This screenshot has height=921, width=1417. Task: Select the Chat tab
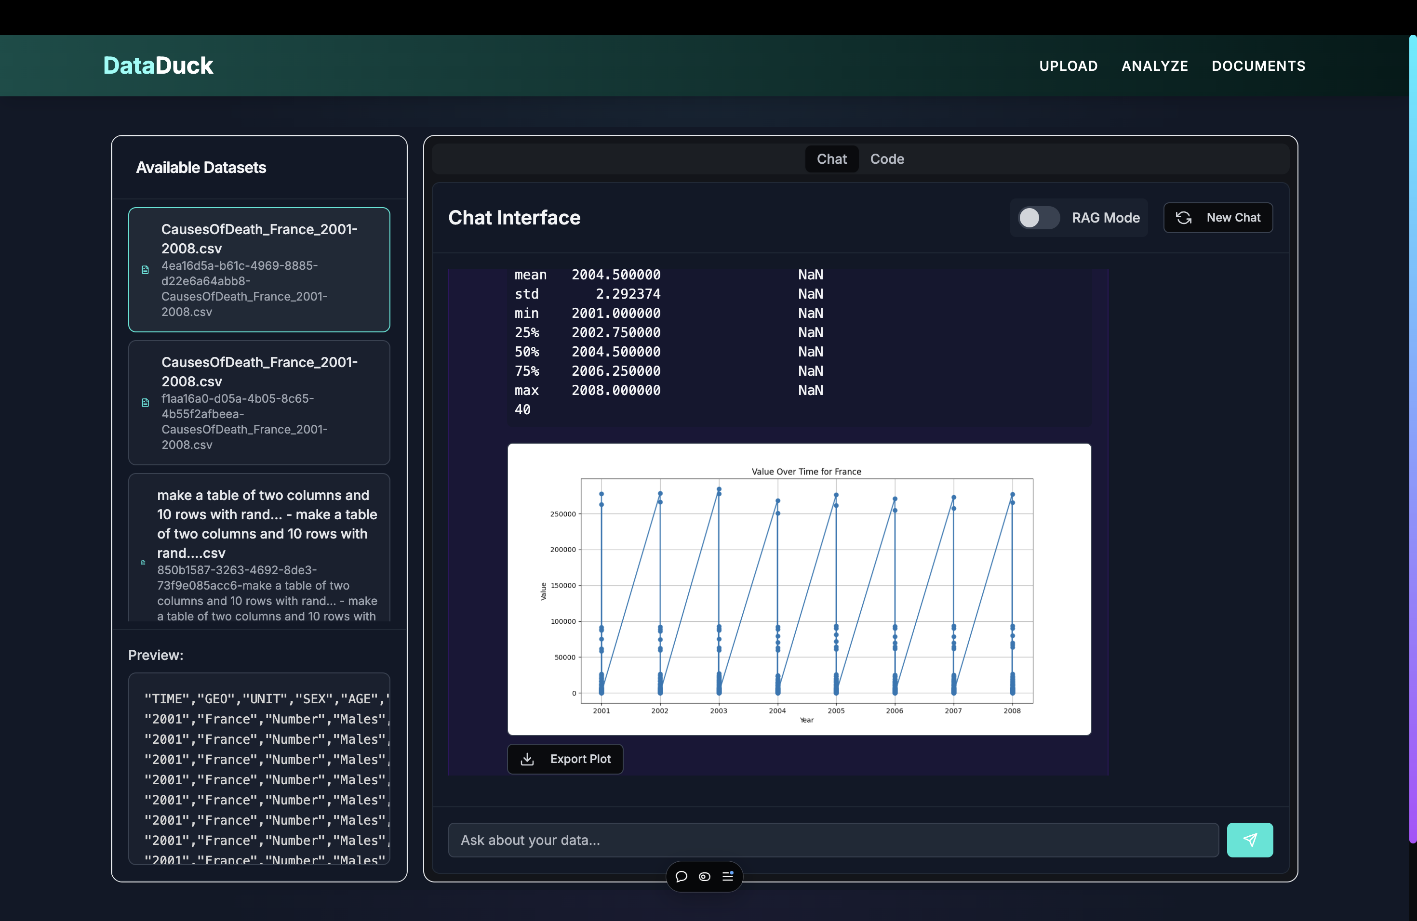point(831,159)
